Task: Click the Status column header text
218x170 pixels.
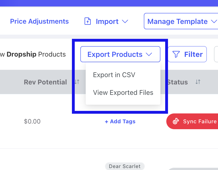Action: (x=177, y=82)
